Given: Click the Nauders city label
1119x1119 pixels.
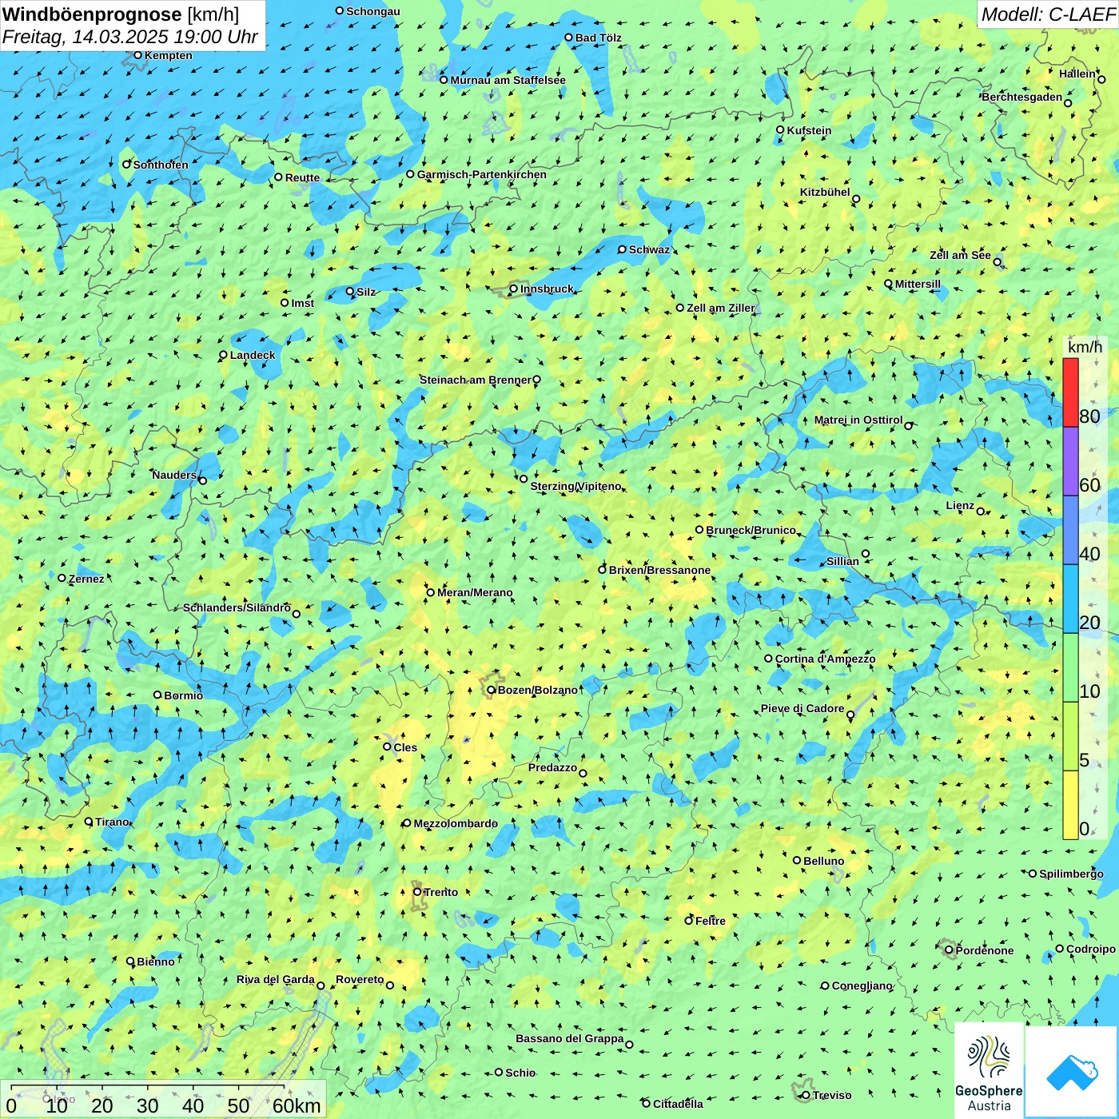Looking at the screenshot, I should 174,475.
